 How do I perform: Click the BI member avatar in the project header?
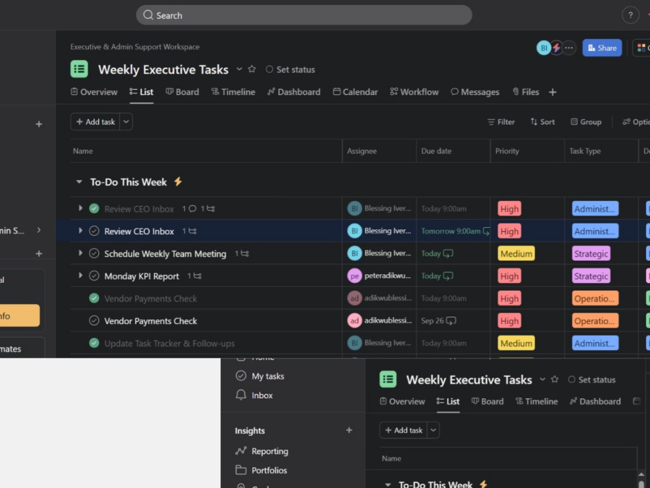pos(543,47)
